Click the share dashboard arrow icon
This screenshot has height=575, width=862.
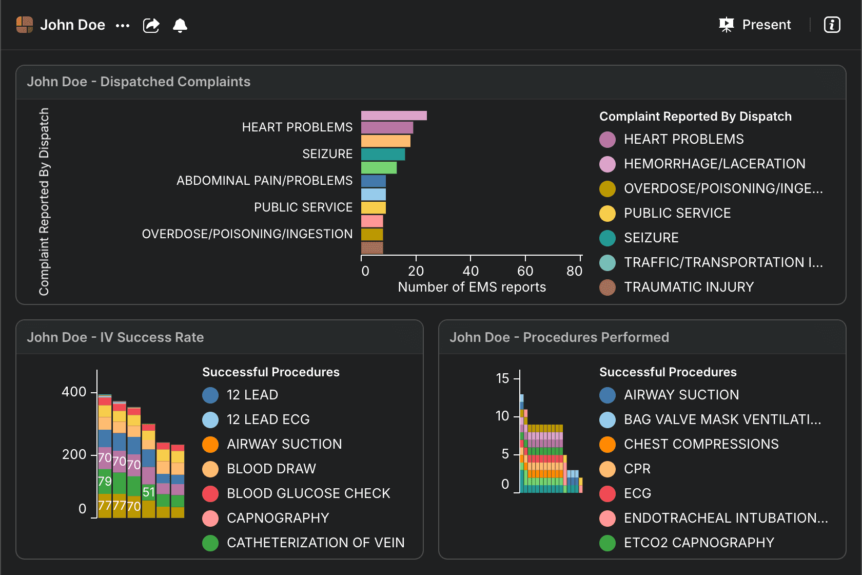151,25
